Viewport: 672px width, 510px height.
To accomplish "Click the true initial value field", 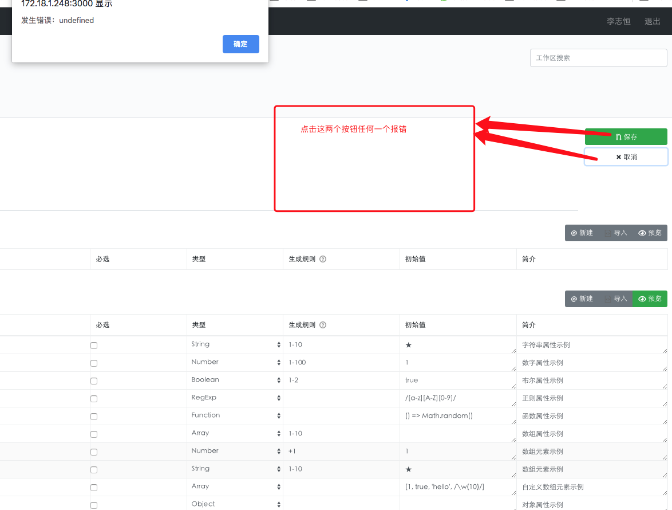I will (x=458, y=380).
